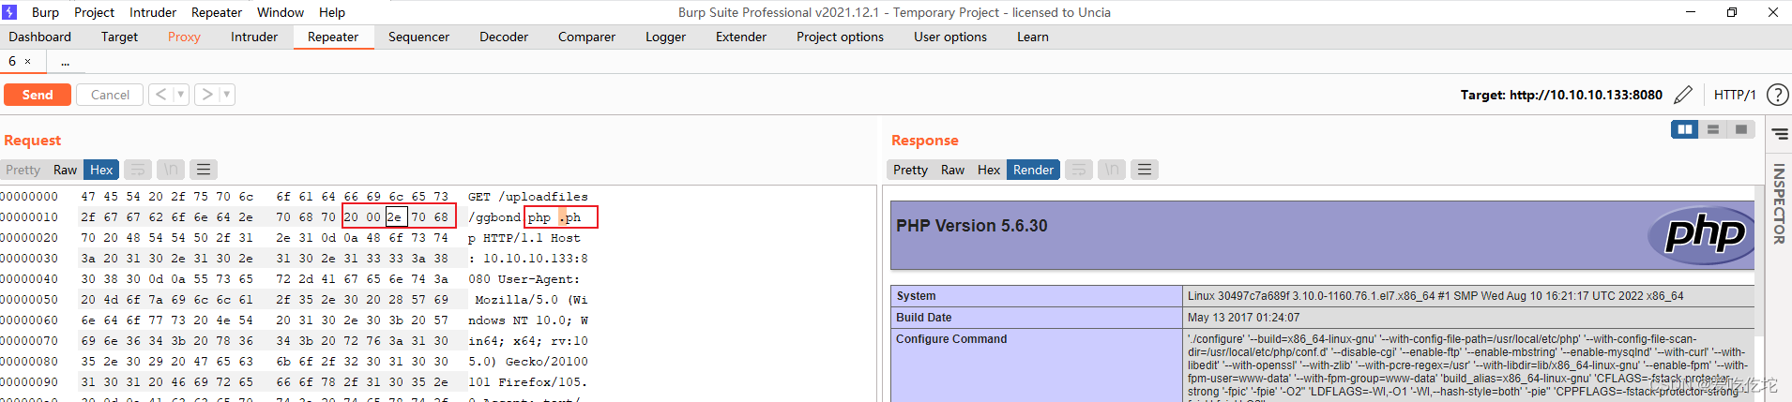Switch response view to Pretty
Screen dimensions: 1792x402
click(910, 170)
